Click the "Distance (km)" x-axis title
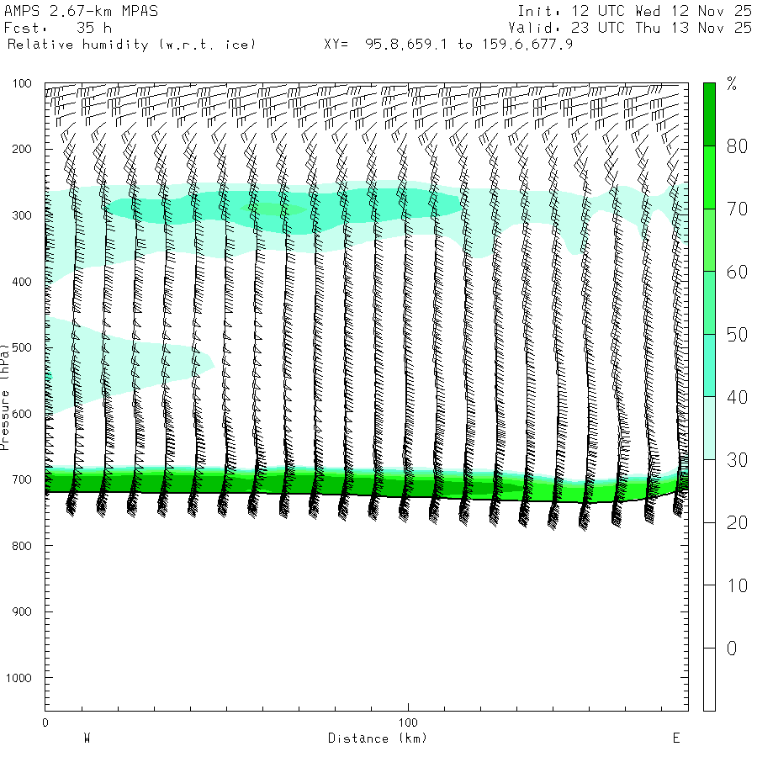 (x=377, y=738)
